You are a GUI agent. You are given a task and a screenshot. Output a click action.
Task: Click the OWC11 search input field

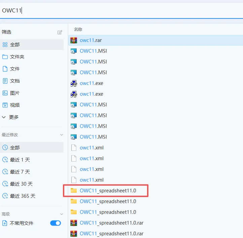[x=121, y=10]
